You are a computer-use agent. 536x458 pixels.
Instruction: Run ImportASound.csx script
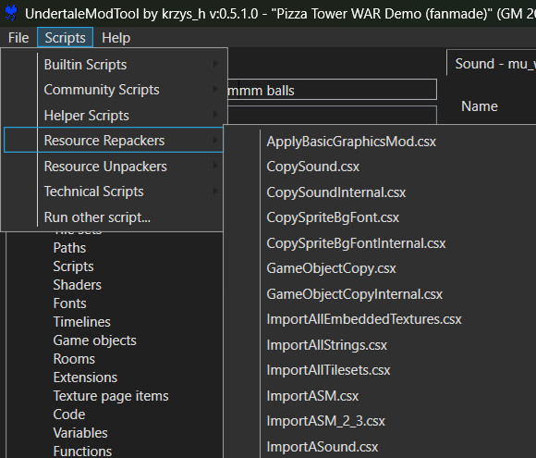pyautogui.click(x=323, y=447)
